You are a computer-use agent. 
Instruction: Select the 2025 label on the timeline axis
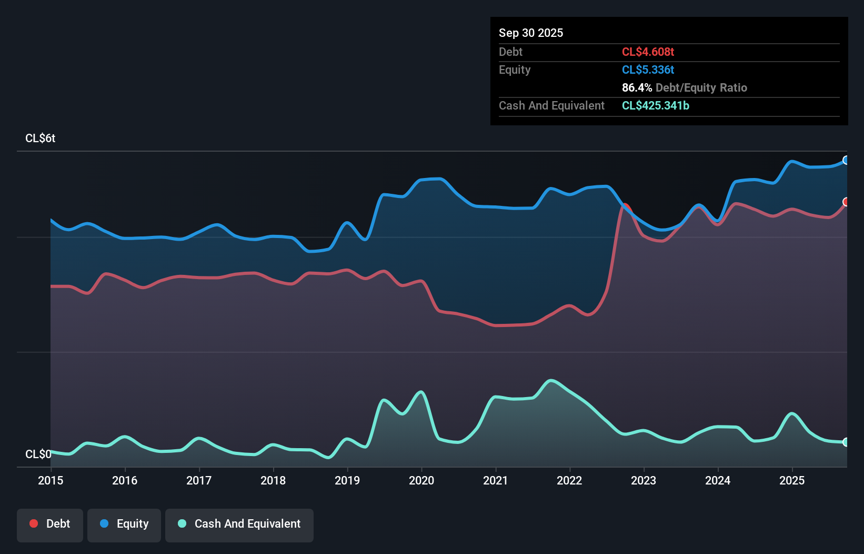[792, 480]
